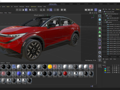Toggle solo for the exterior layer

pos(113,72)
